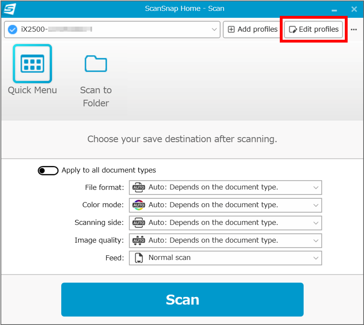
Task: Expand the Scanning side dropdown
Action: click(x=225, y=223)
